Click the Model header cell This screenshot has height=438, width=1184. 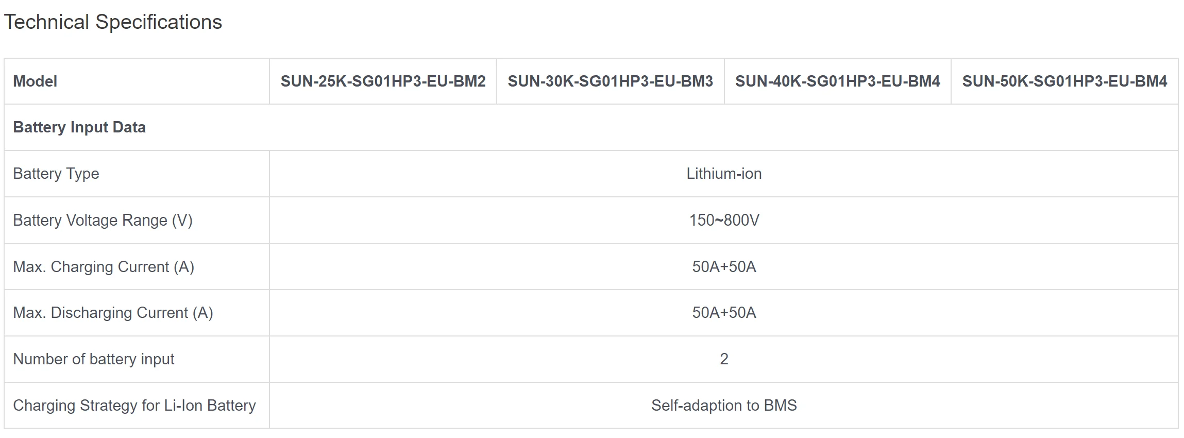(35, 81)
